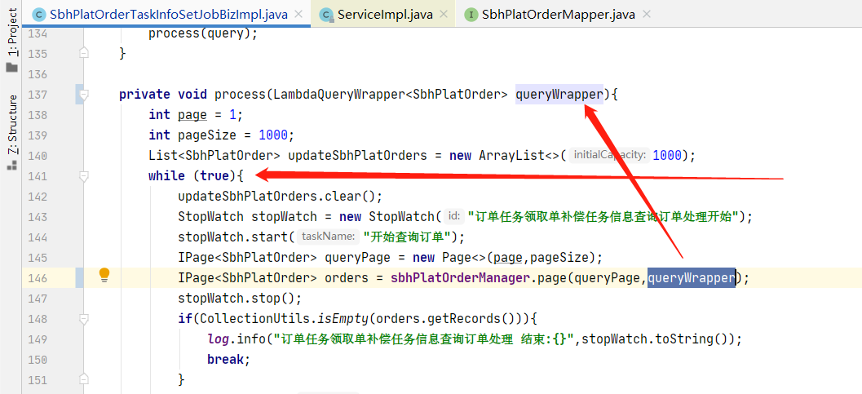Click the sbhPlatOrderManager field reference
Image resolution: width=862 pixels, height=394 pixels.
tap(460, 277)
